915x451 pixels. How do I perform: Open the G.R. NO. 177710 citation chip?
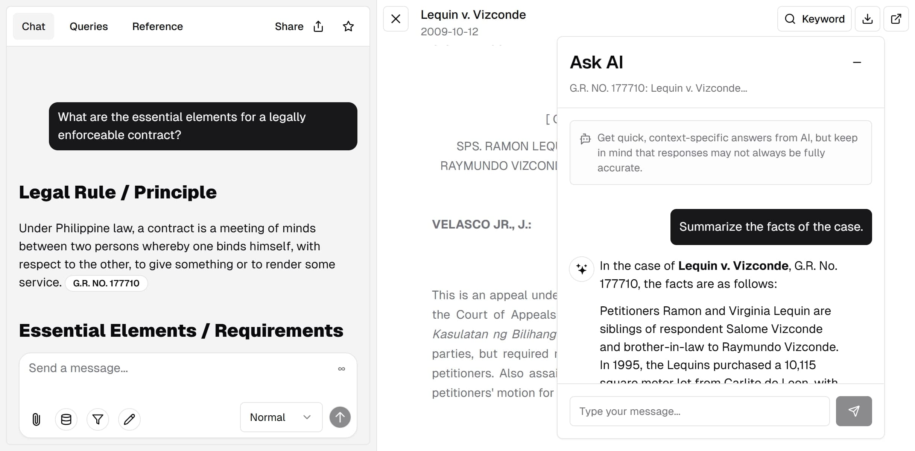106,283
